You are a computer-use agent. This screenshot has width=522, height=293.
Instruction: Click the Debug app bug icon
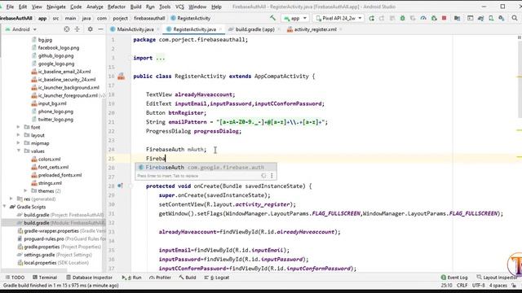[x=402, y=18]
